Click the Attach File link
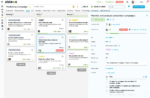This screenshot has height=98, width=150. [x=109, y=68]
